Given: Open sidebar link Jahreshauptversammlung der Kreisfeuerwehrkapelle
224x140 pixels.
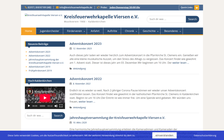Looking at the screenshot, I should [x=46, y=61].
